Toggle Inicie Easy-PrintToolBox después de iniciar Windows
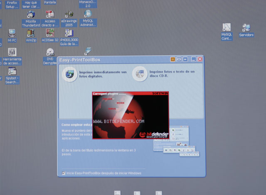Screen dimensions: 266x195 (64, 173)
